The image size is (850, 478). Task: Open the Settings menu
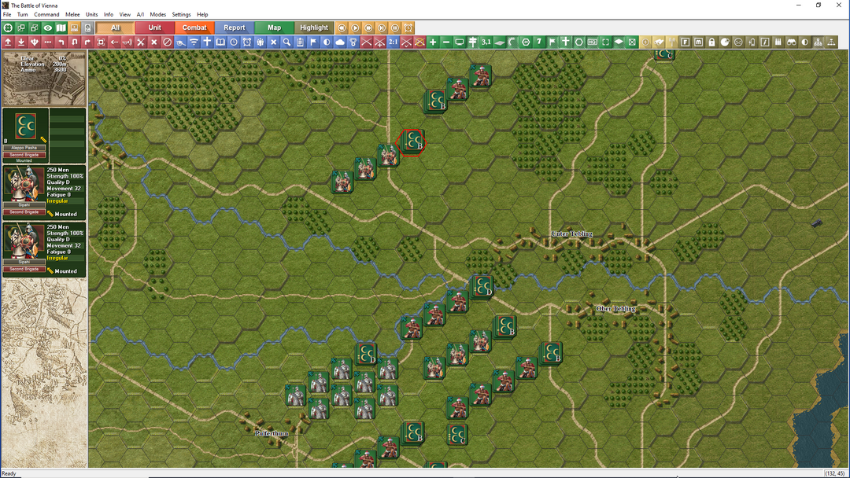pos(181,15)
